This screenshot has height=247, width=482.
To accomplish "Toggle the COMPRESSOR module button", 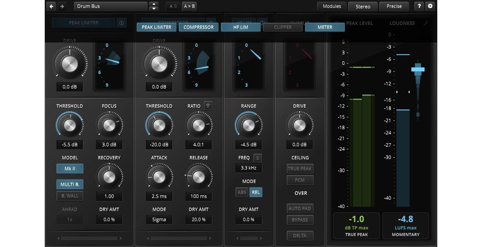I will (x=199, y=27).
